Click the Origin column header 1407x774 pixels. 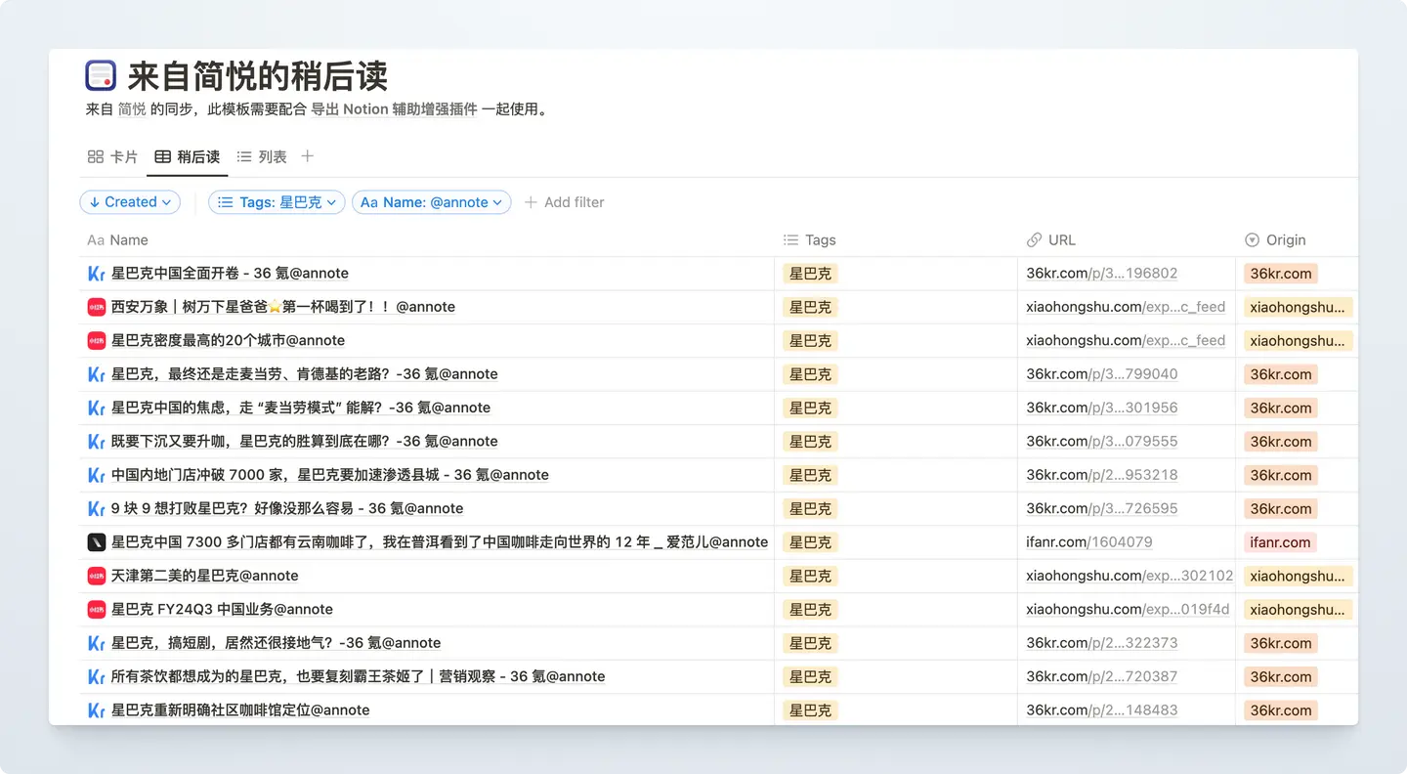(x=1276, y=240)
